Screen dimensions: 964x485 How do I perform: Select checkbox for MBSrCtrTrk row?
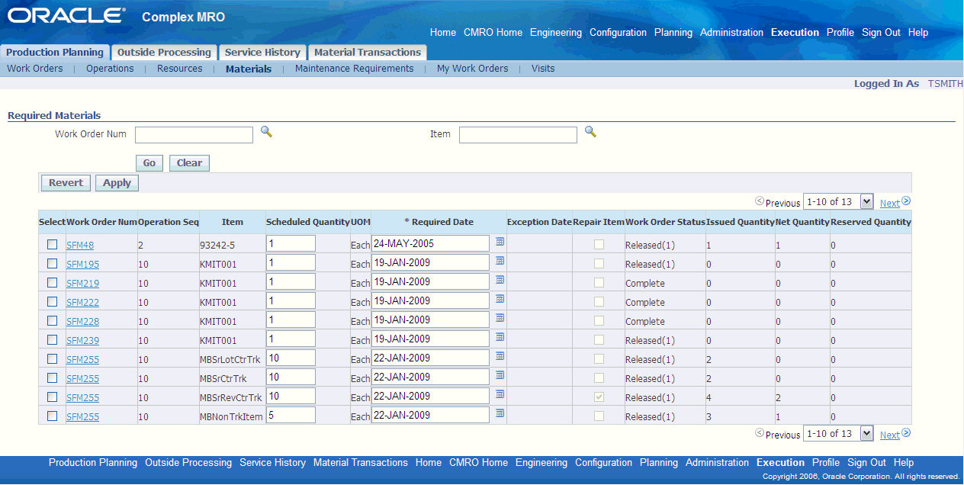(52, 377)
